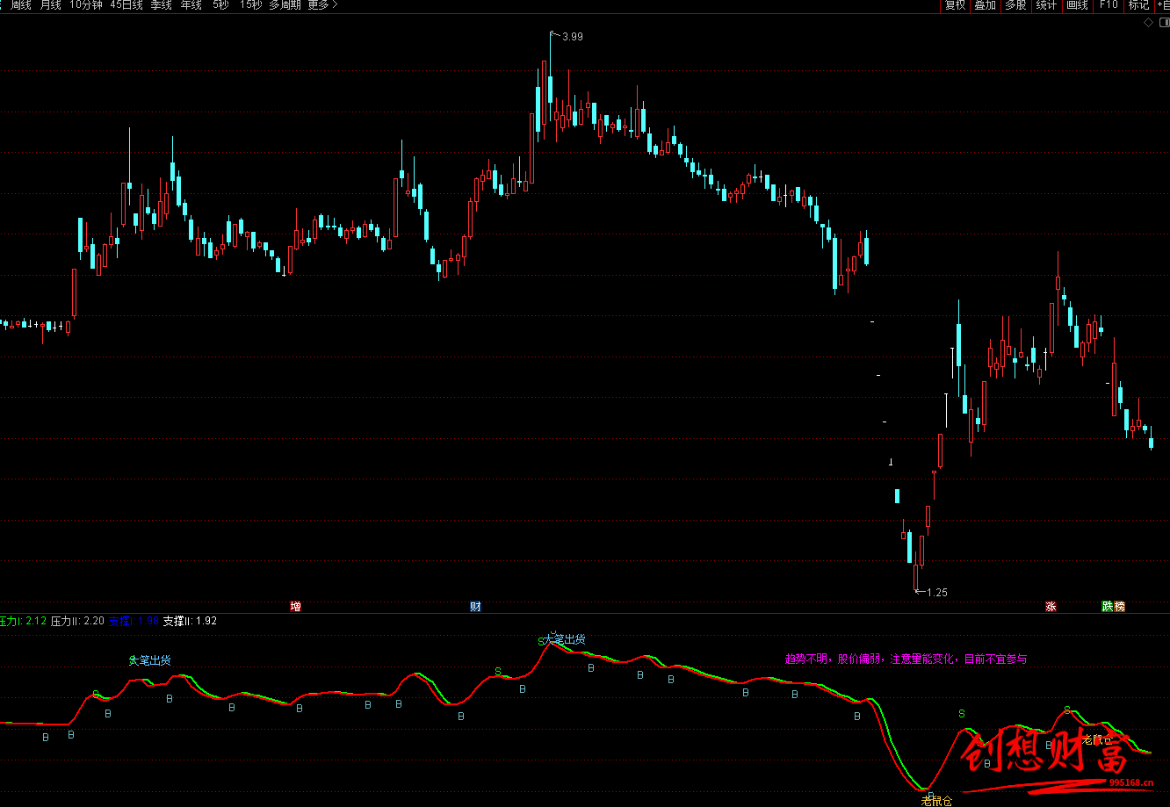
Task: Click the 标记 mark button
Action: (1138, 5)
